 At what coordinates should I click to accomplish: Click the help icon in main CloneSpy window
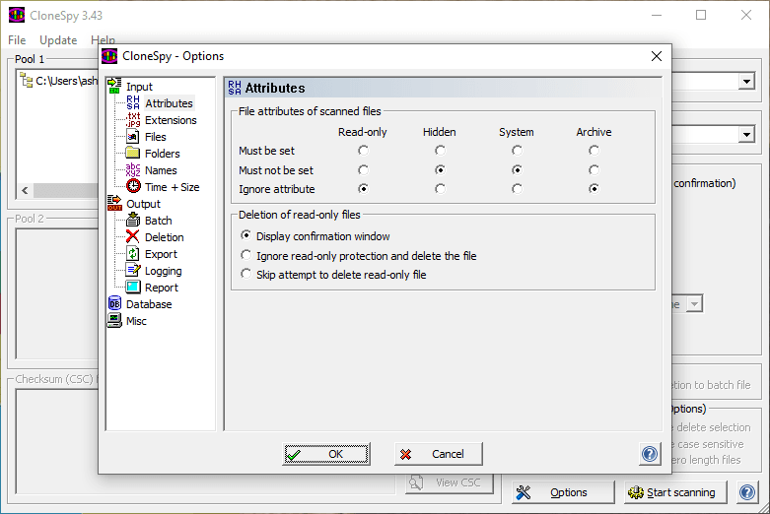tap(747, 492)
